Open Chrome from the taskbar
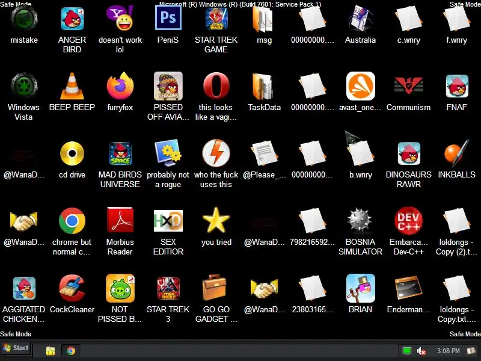 click(x=71, y=351)
